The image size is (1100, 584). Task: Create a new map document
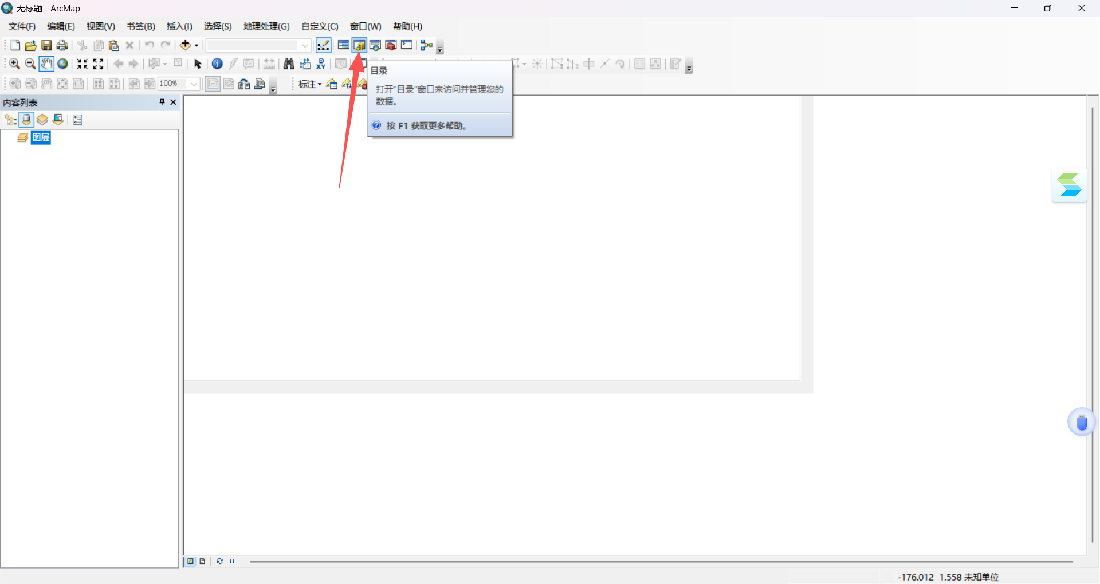(15, 45)
